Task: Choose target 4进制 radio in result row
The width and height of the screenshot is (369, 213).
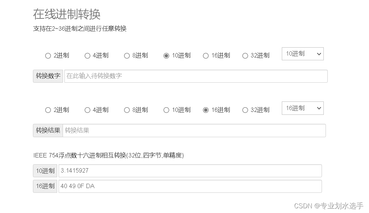Action: (87, 110)
